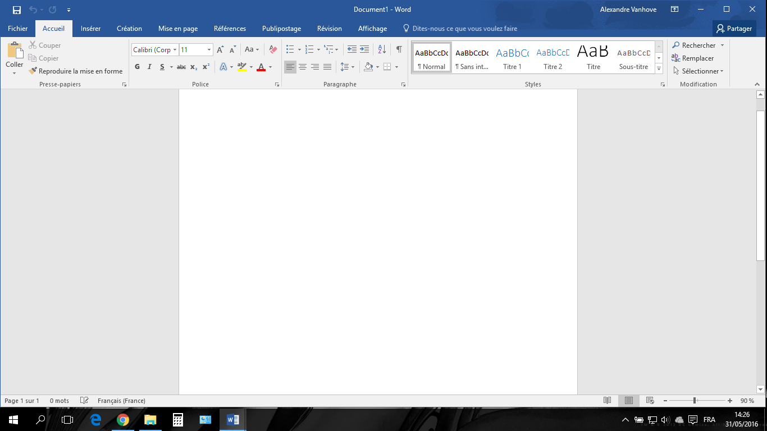Apply the Sous-titre style
The height and width of the screenshot is (431, 767).
point(634,58)
